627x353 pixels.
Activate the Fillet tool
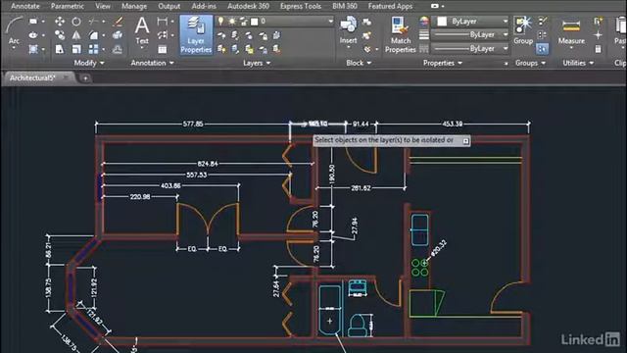(x=93, y=35)
